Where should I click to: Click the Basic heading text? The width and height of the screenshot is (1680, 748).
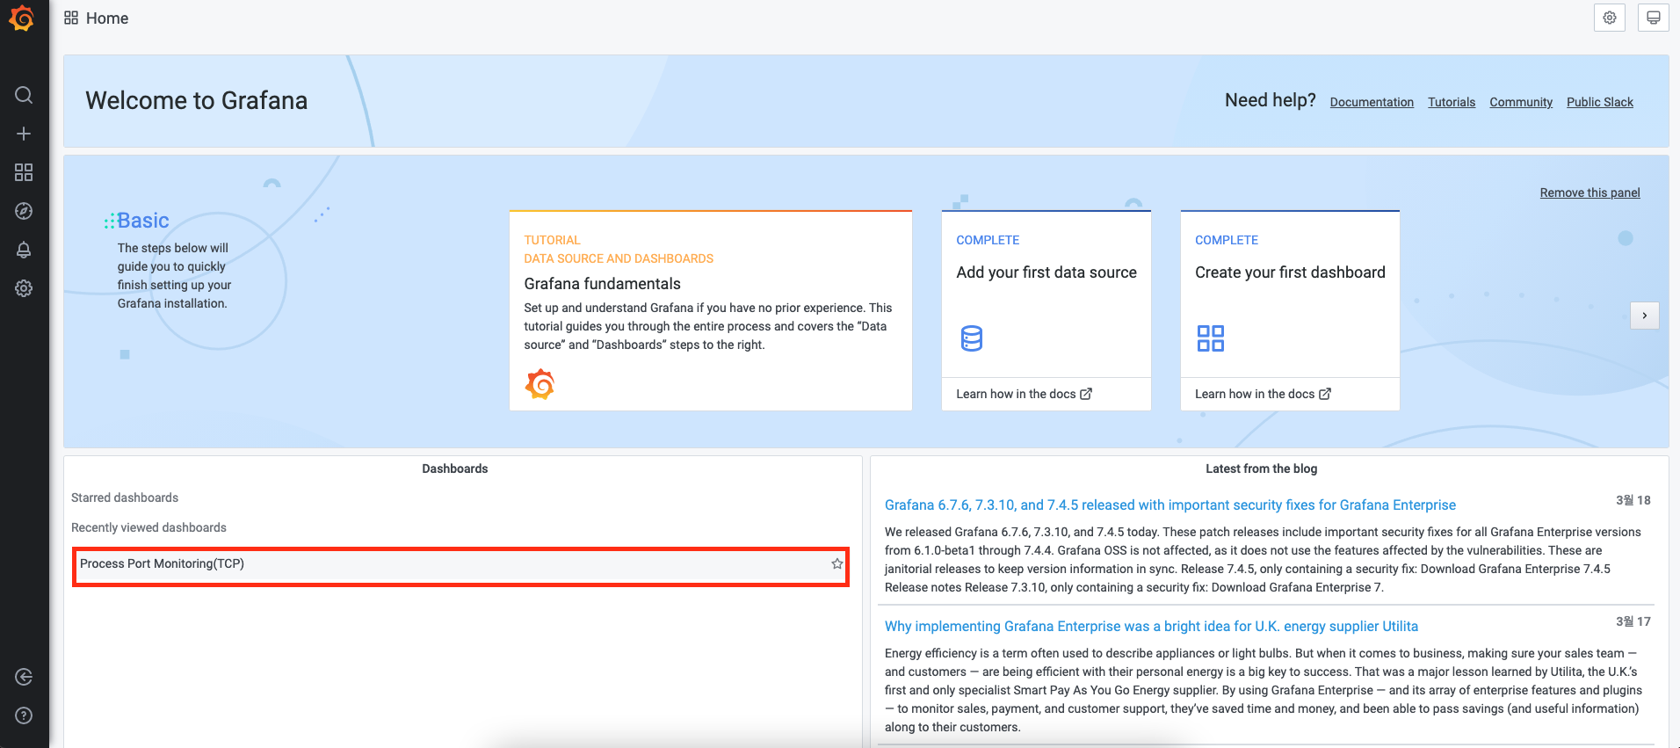143,221
